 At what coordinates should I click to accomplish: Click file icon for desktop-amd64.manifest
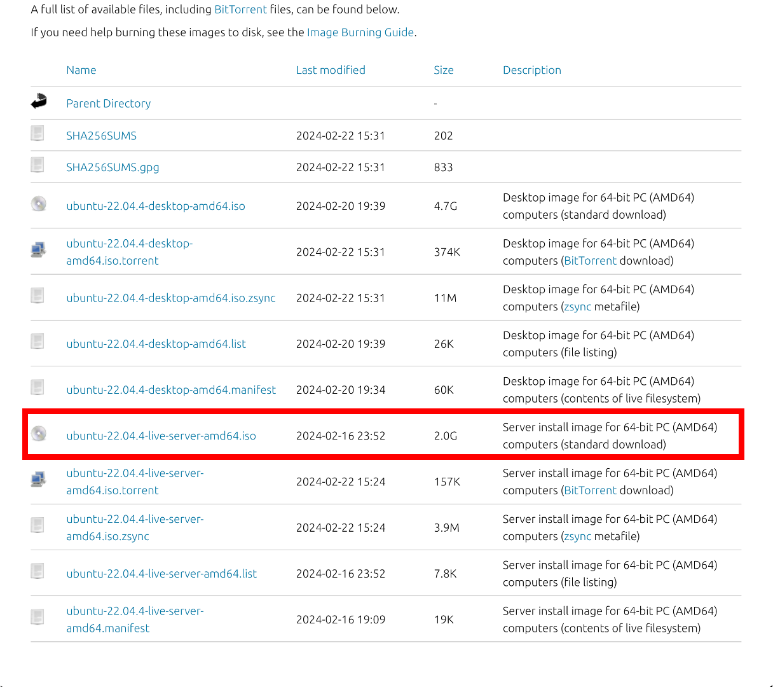[38, 387]
